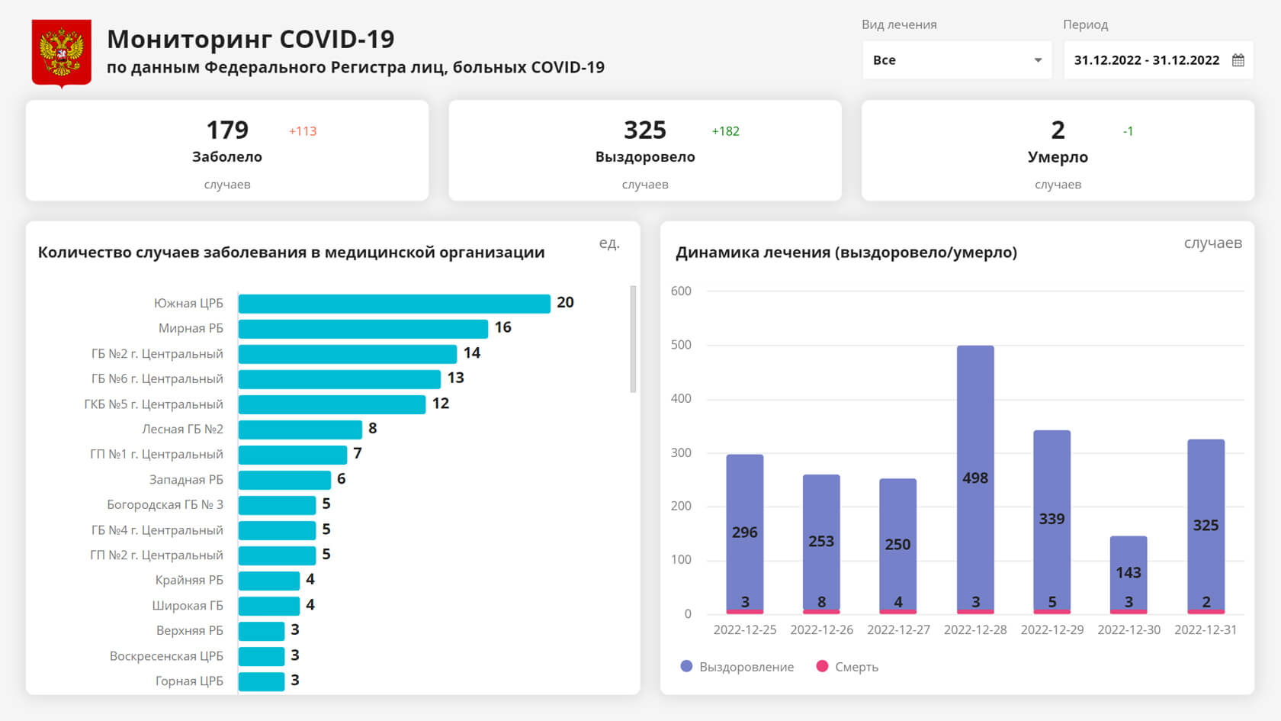Screen dimensions: 1281x721
Task: Click the Лесная ГБ №2 bar
Action: point(300,430)
